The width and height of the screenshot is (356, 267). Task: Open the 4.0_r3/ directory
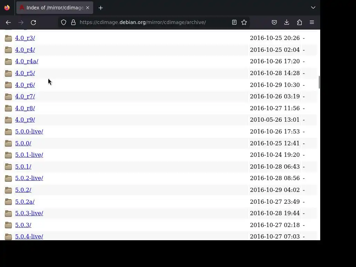[25, 38]
